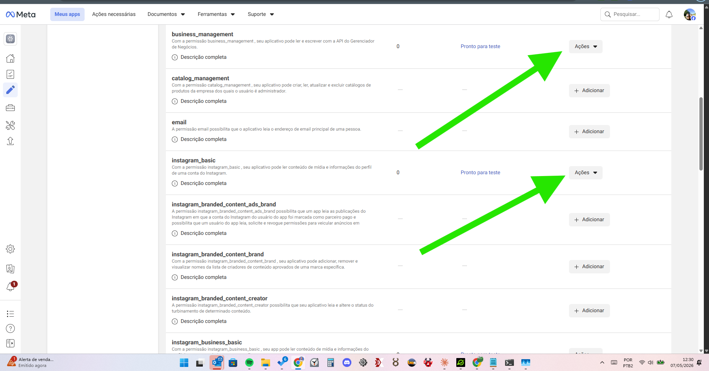Open Discord from the taskbar

click(x=347, y=363)
